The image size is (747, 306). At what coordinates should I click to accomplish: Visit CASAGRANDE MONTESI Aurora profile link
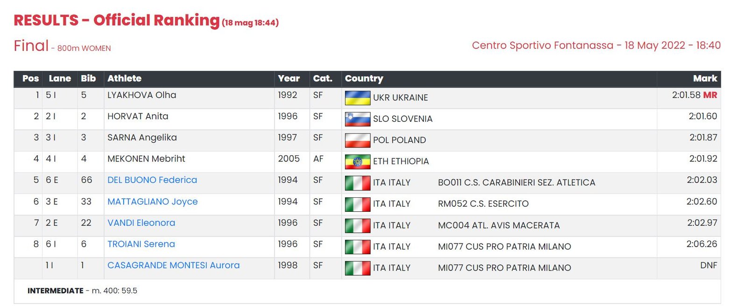pyautogui.click(x=173, y=265)
